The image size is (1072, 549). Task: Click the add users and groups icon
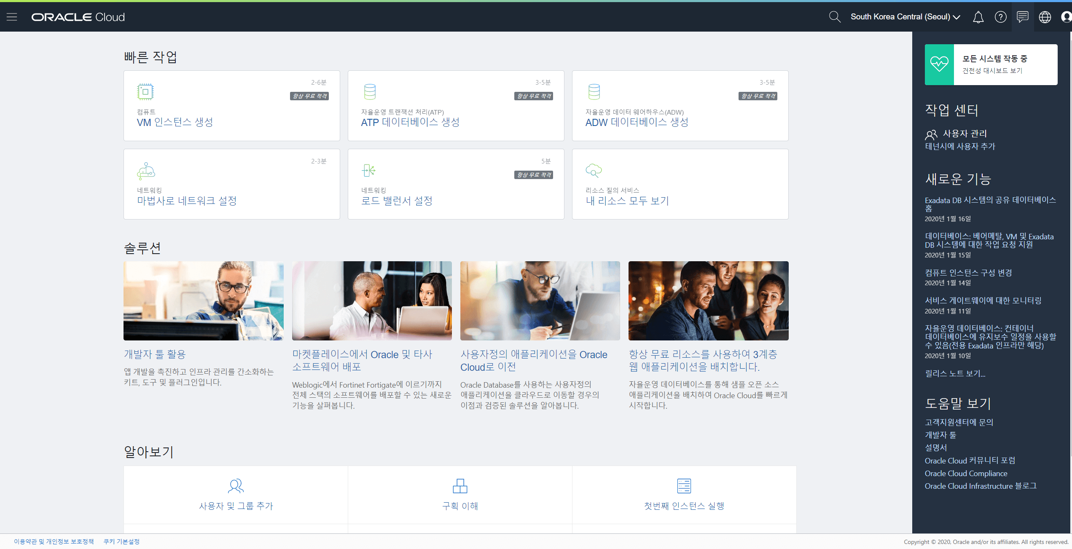tap(236, 486)
